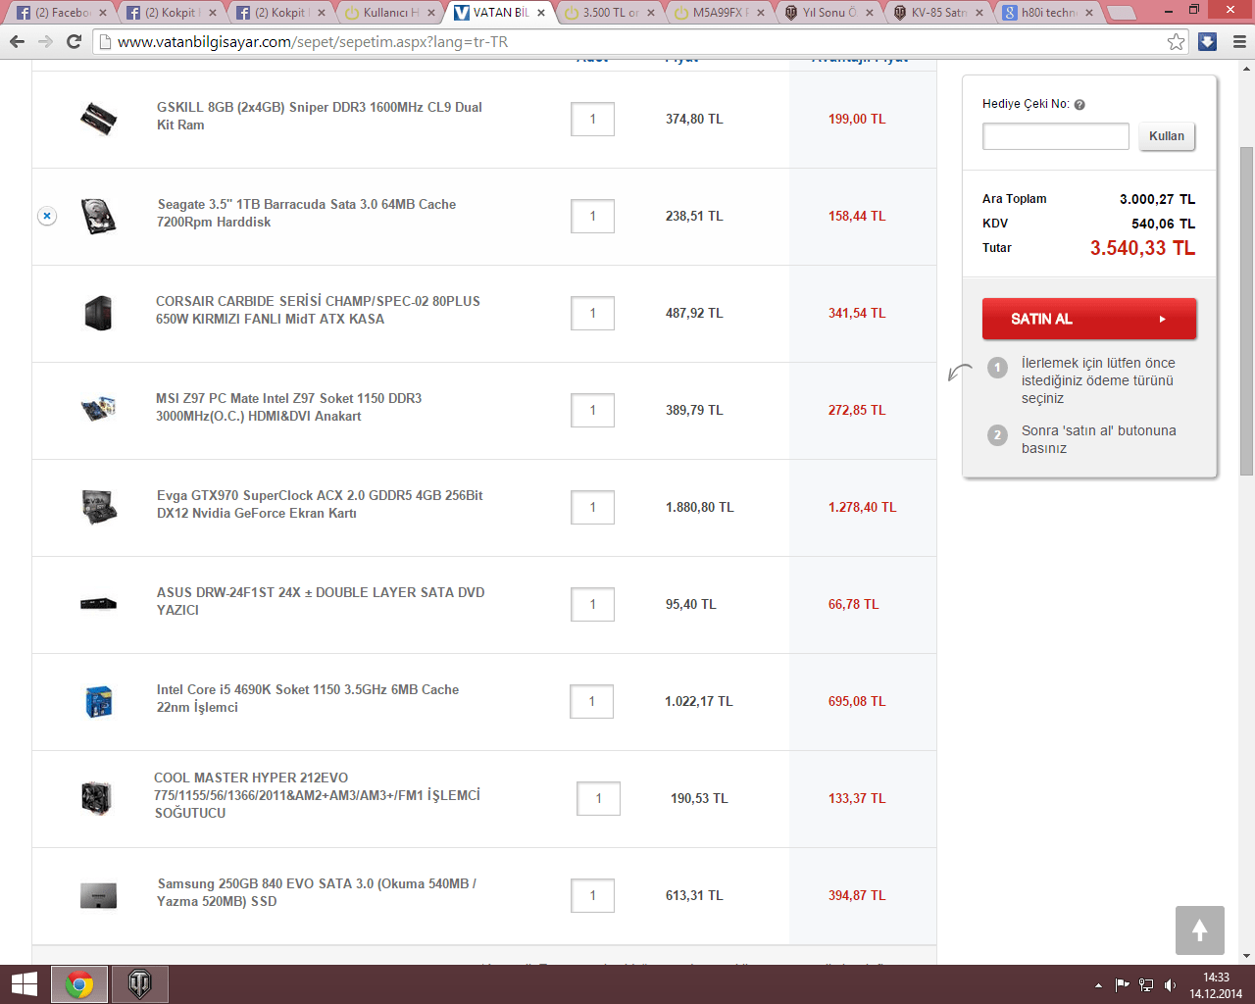Open the blue download extension icon
Screen dimensions: 1255x1004
pos(1208,42)
